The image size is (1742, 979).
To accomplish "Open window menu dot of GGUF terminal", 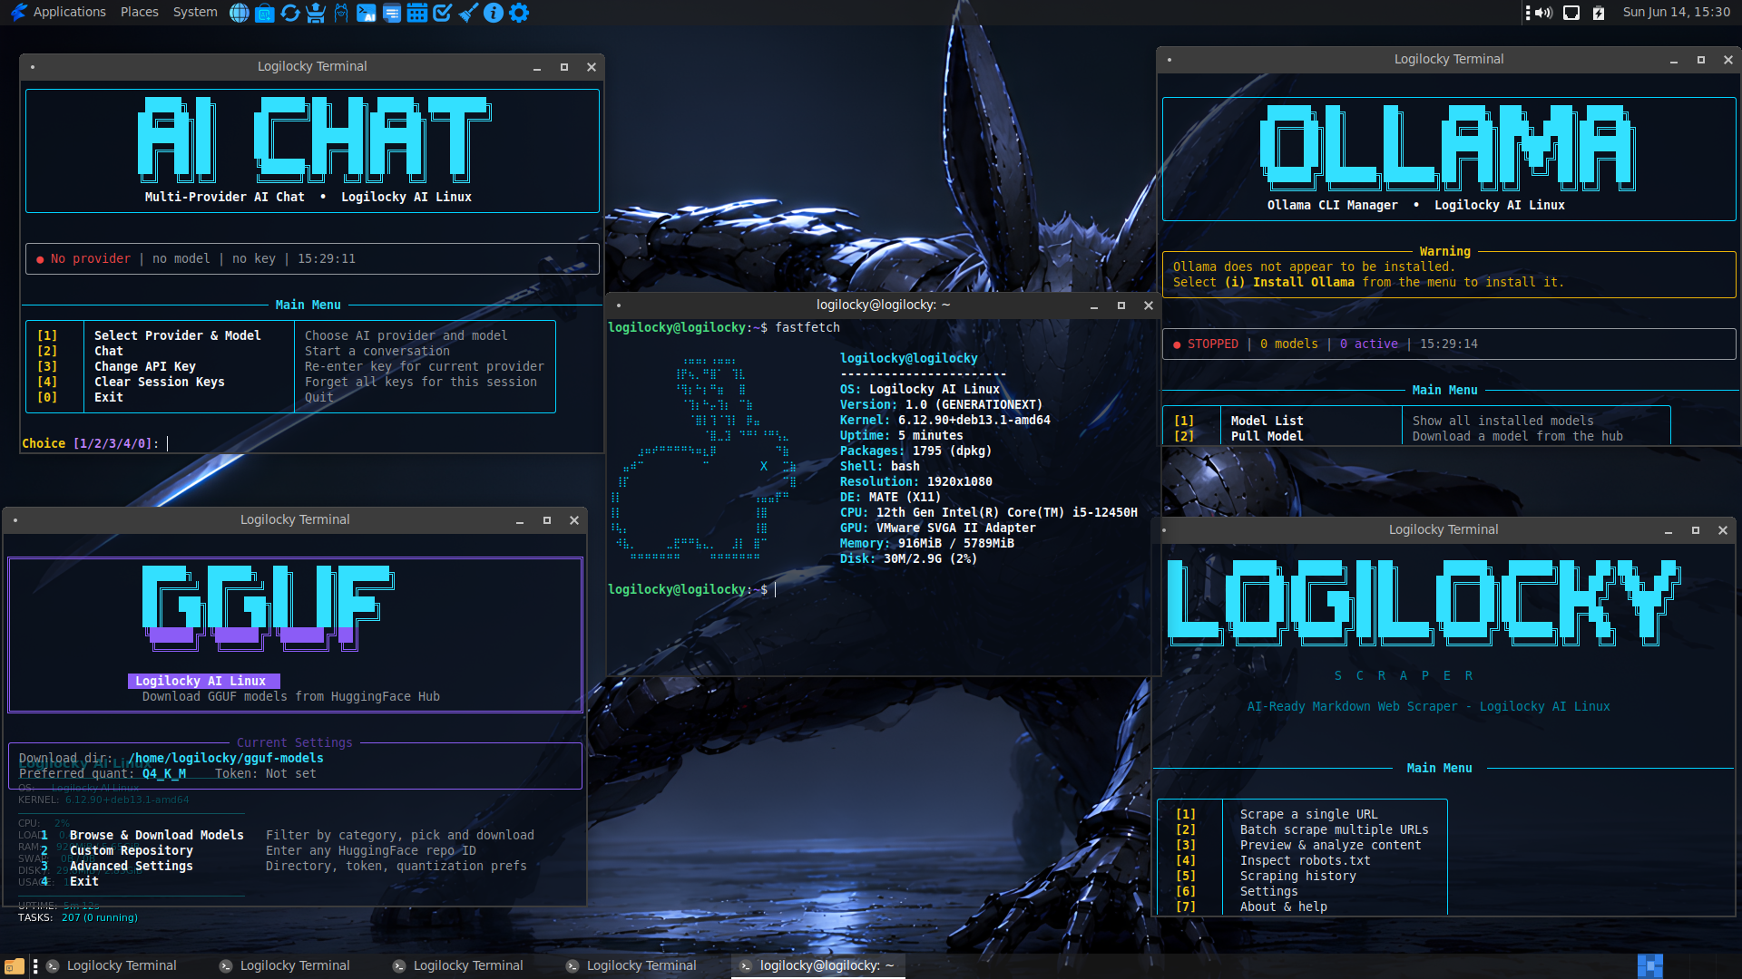I will 16,520.
